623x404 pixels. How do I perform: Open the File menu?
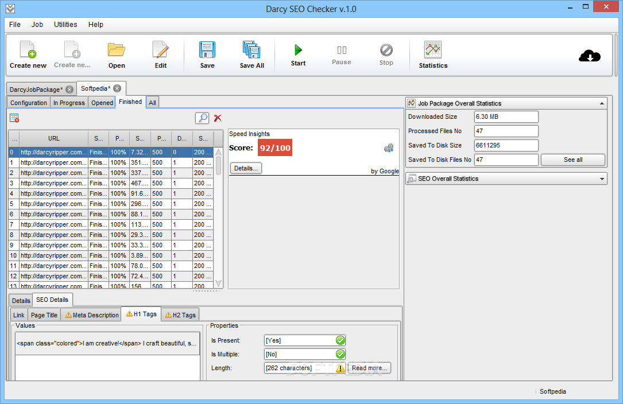pos(15,24)
